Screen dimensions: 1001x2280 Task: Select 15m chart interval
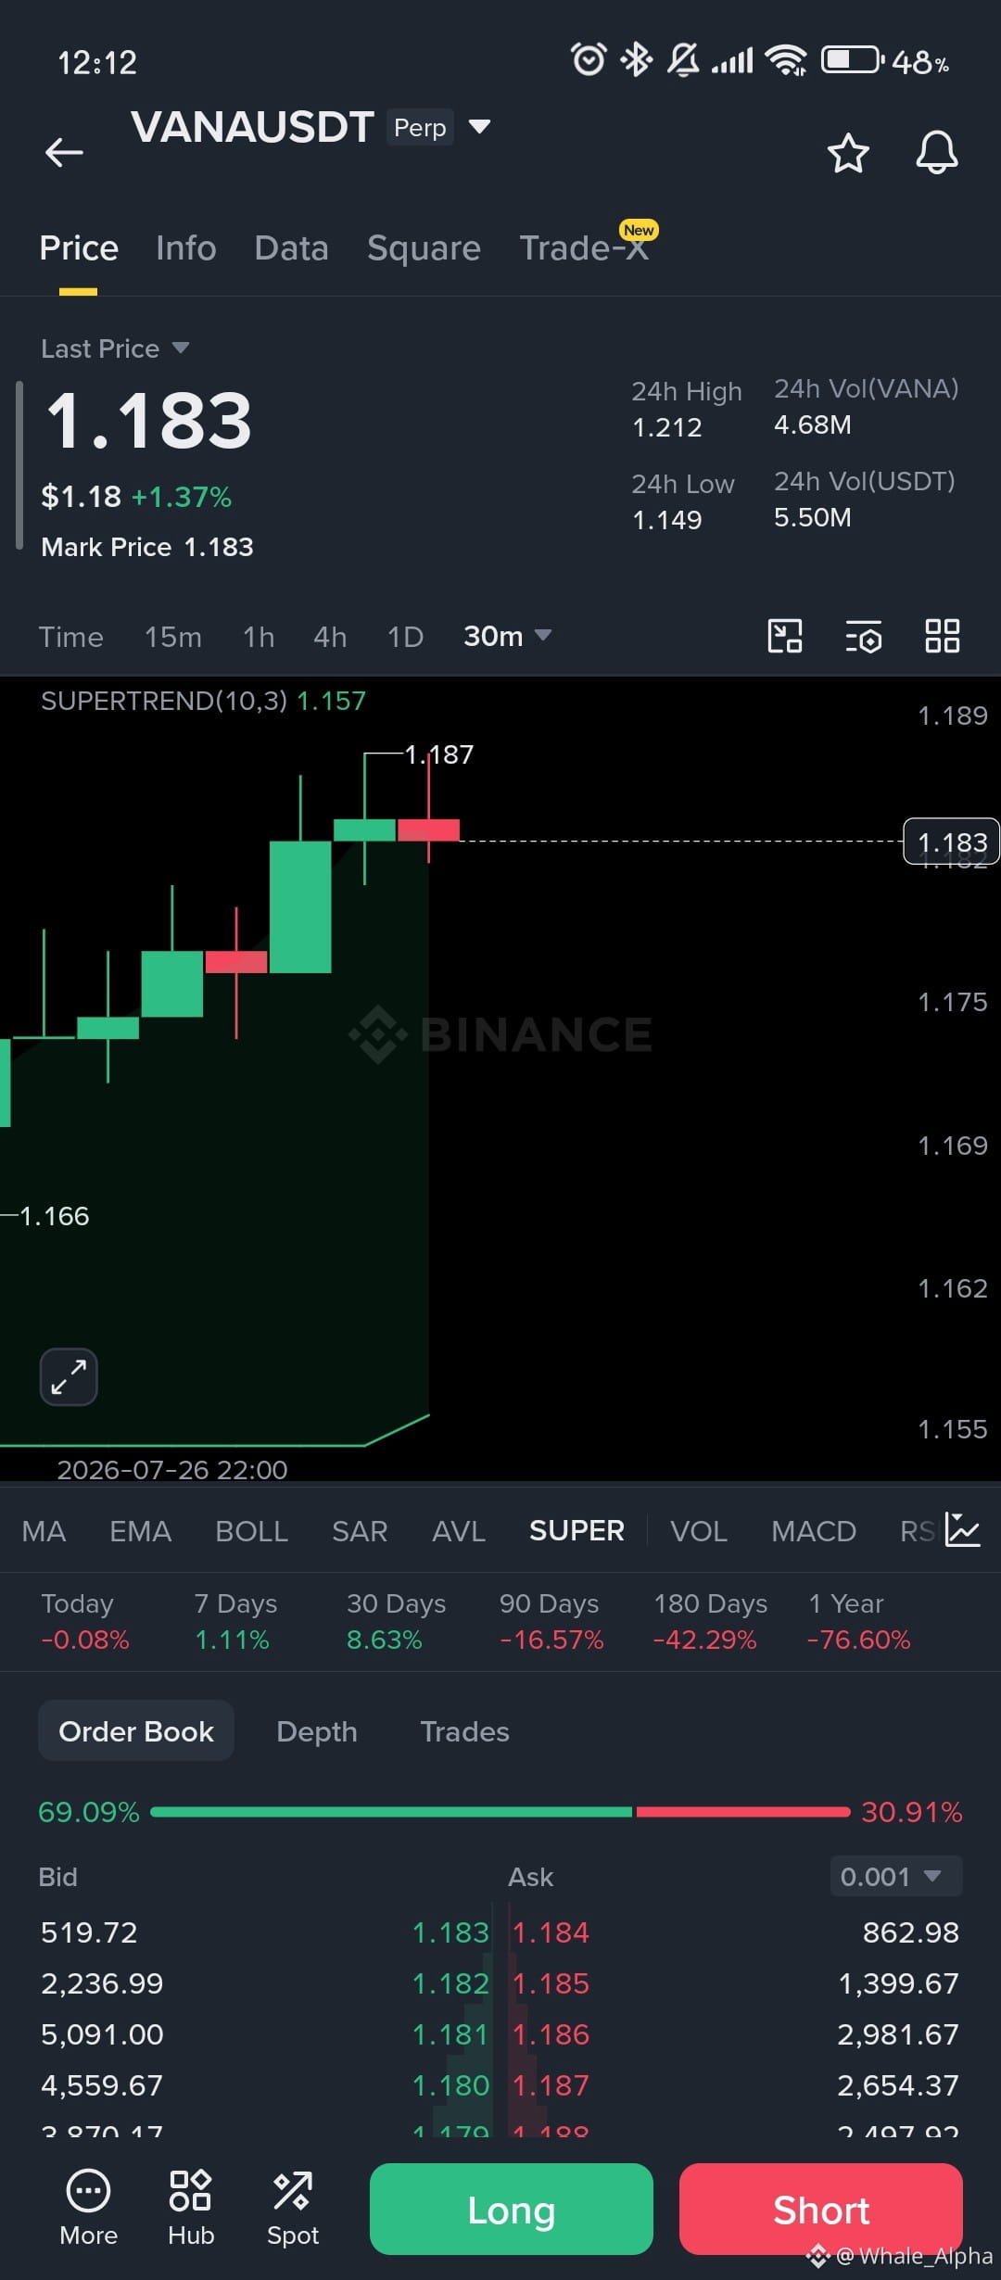tap(173, 637)
